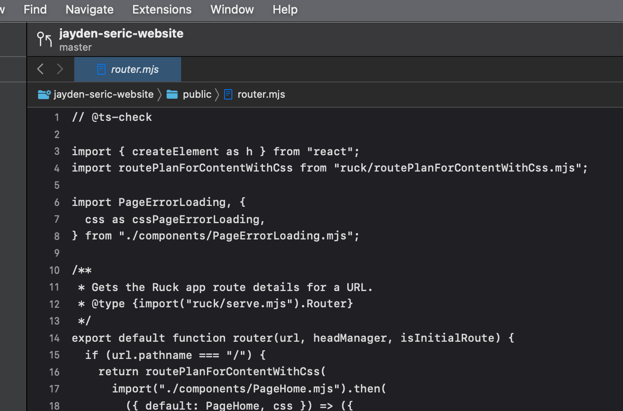This screenshot has width=623, height=411.
Task: Click the public folder icon in the breadcrumb
Action: pos(172,94)
